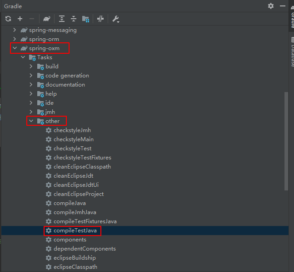
Task: Click the elephant icon of spring-oxm
Action: (24, 48)
